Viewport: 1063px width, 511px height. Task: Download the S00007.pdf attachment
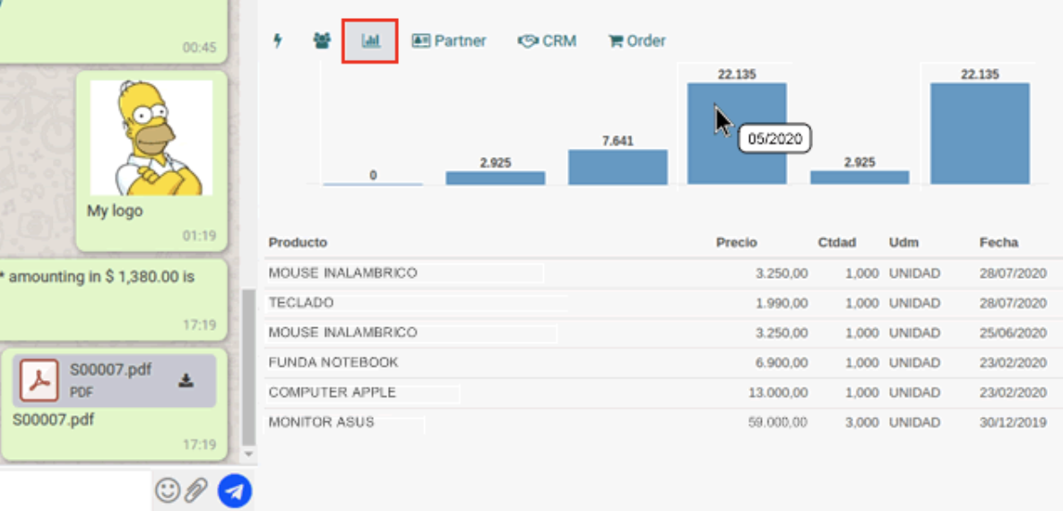186,381
